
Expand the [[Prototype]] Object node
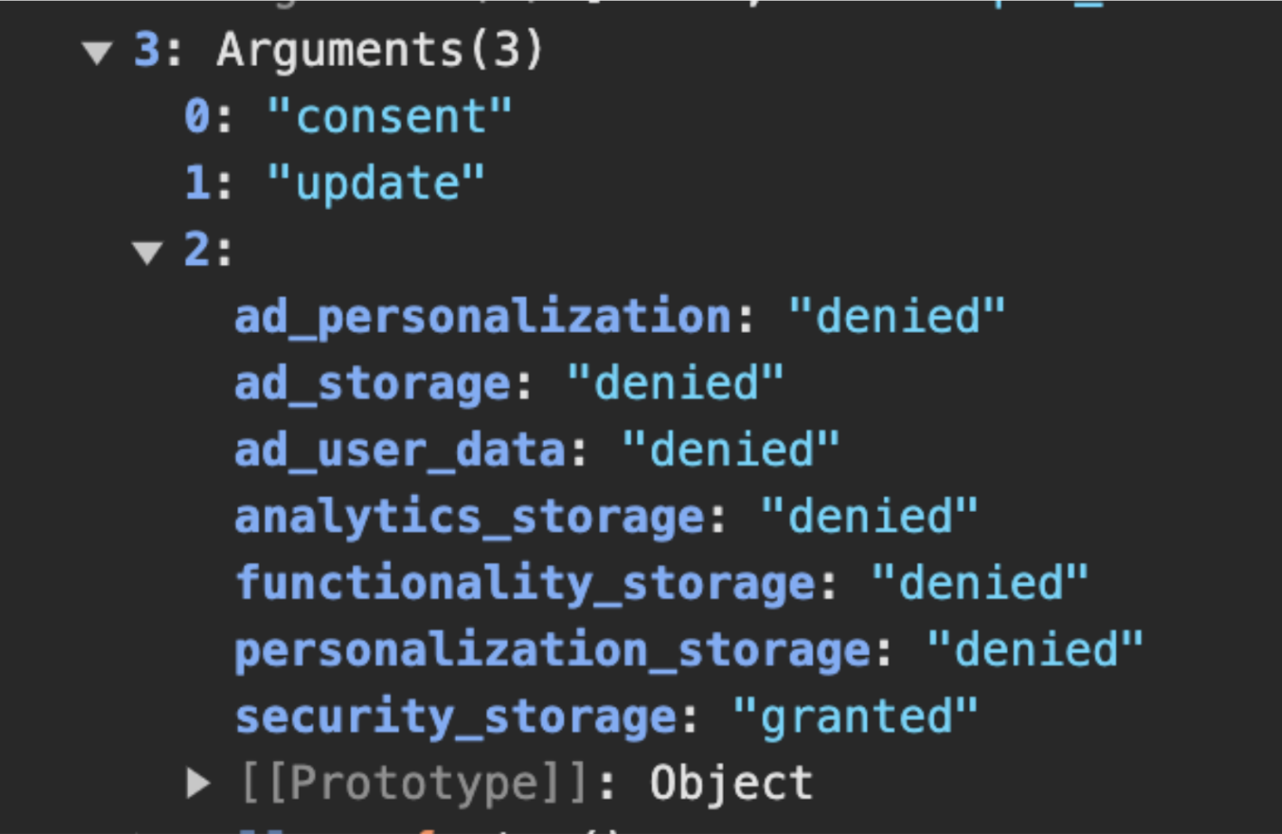tap(198, 783)
